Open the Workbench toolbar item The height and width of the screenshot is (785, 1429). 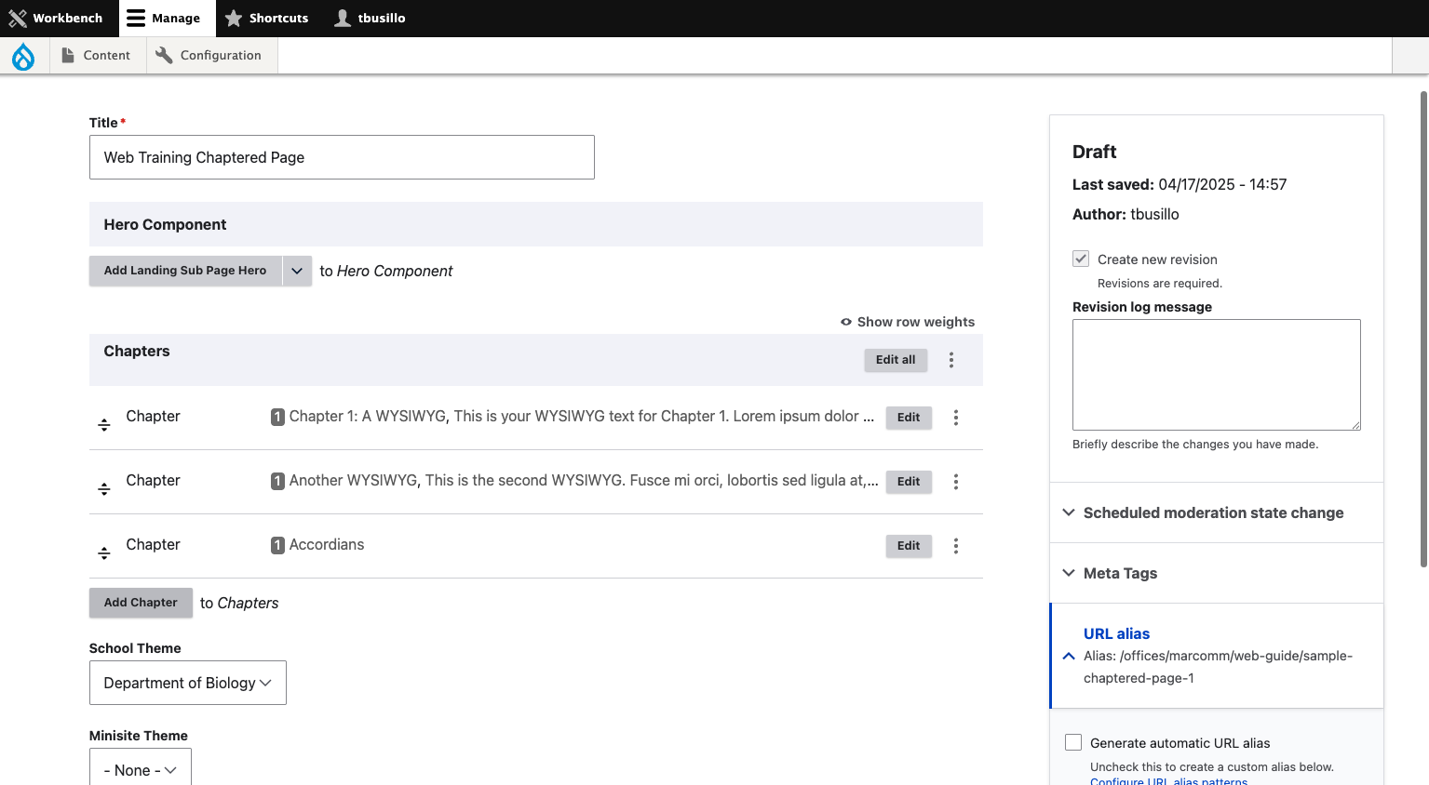(x=56, y=19)
